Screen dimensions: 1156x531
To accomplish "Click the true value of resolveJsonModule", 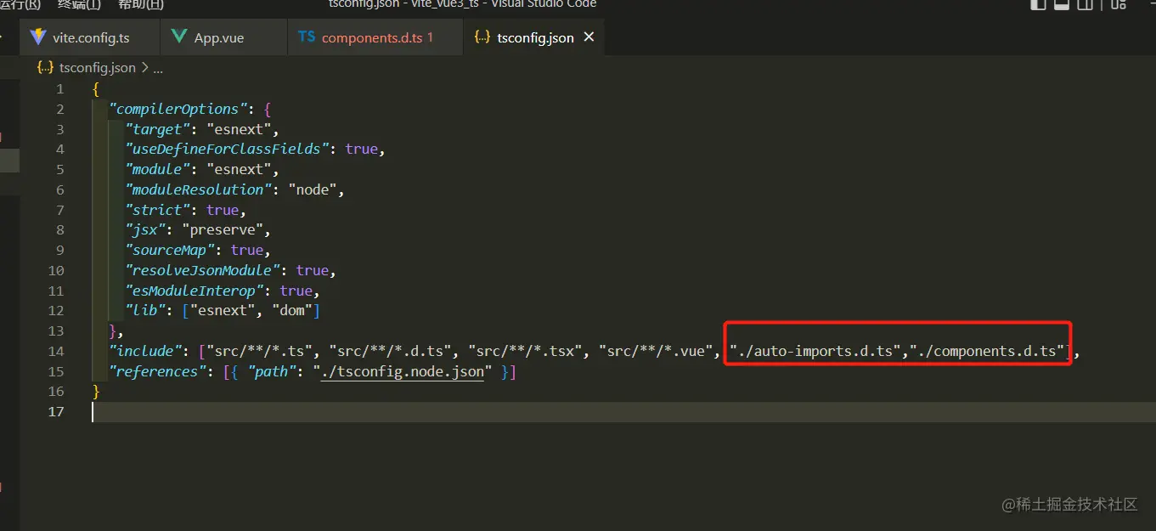I will click(313, 270).
